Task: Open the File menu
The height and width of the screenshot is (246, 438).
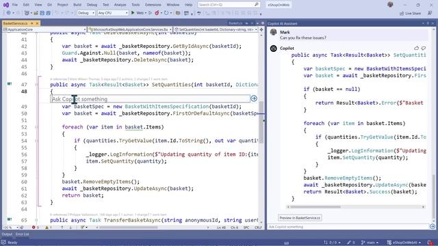Action: coord(15,5)
